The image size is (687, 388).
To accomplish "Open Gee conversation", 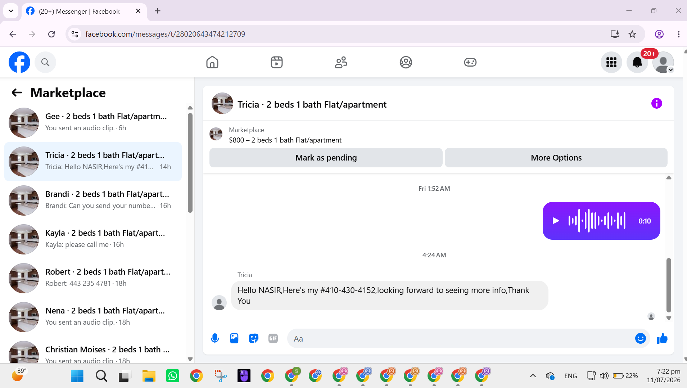I will pos(93,123).
